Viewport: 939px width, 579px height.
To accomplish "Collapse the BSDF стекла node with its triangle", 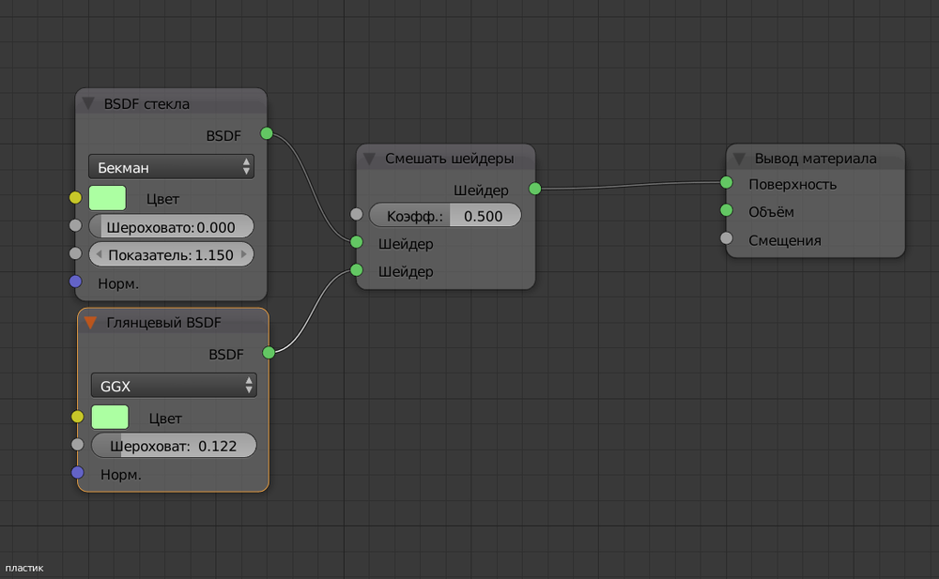I will [x=89, y=103].
